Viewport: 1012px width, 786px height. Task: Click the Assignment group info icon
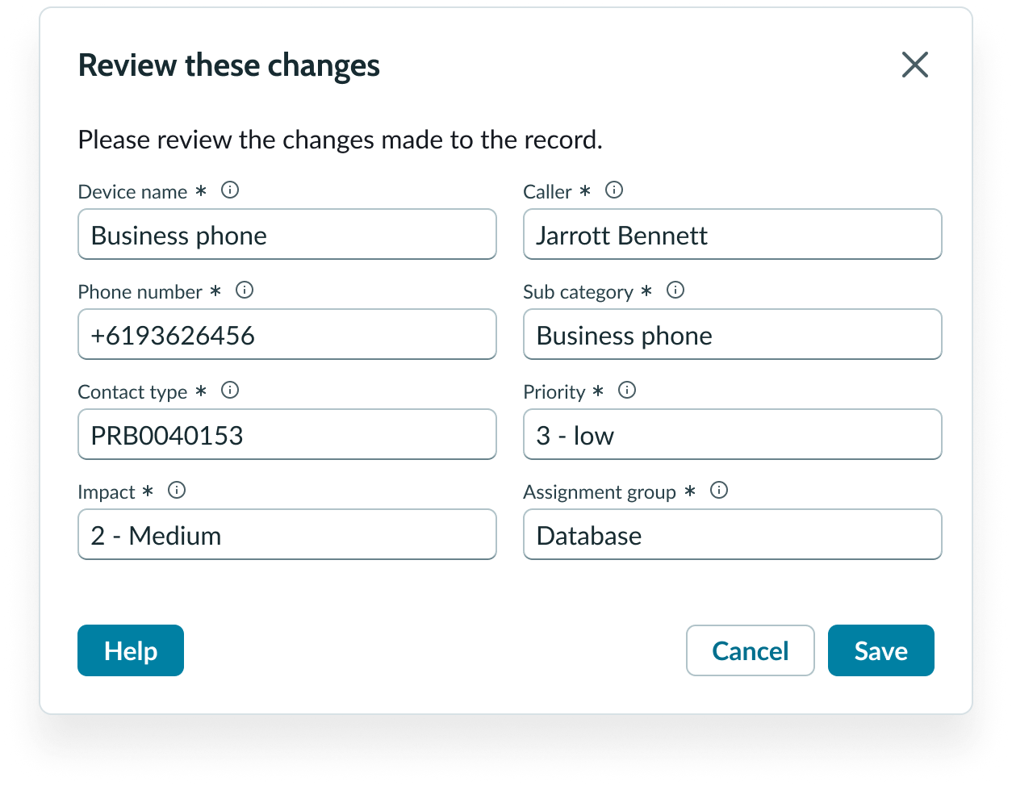pos(719,491)
